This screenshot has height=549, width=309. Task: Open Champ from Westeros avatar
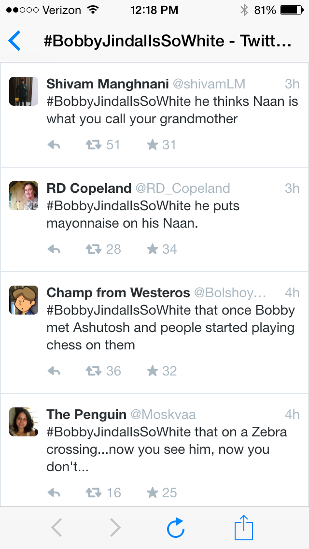[24, 300]
